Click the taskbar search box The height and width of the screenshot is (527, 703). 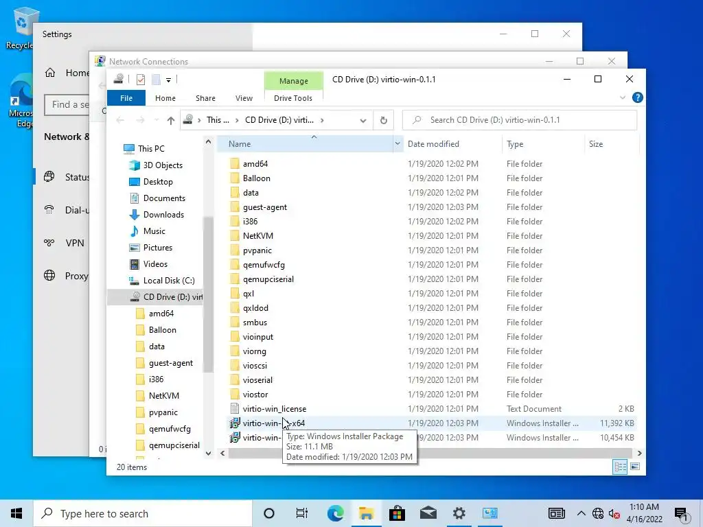(x=143, y=513)
